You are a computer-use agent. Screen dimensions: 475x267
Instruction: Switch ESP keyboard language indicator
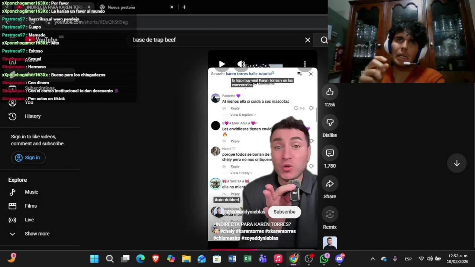[x=408, y=259]
